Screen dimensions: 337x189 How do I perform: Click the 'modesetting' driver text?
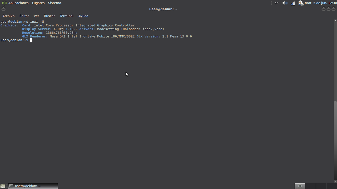click(x=108, y=29)
